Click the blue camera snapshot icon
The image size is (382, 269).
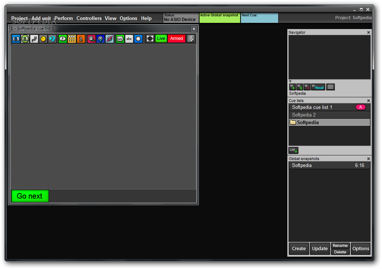coord(16,39)
